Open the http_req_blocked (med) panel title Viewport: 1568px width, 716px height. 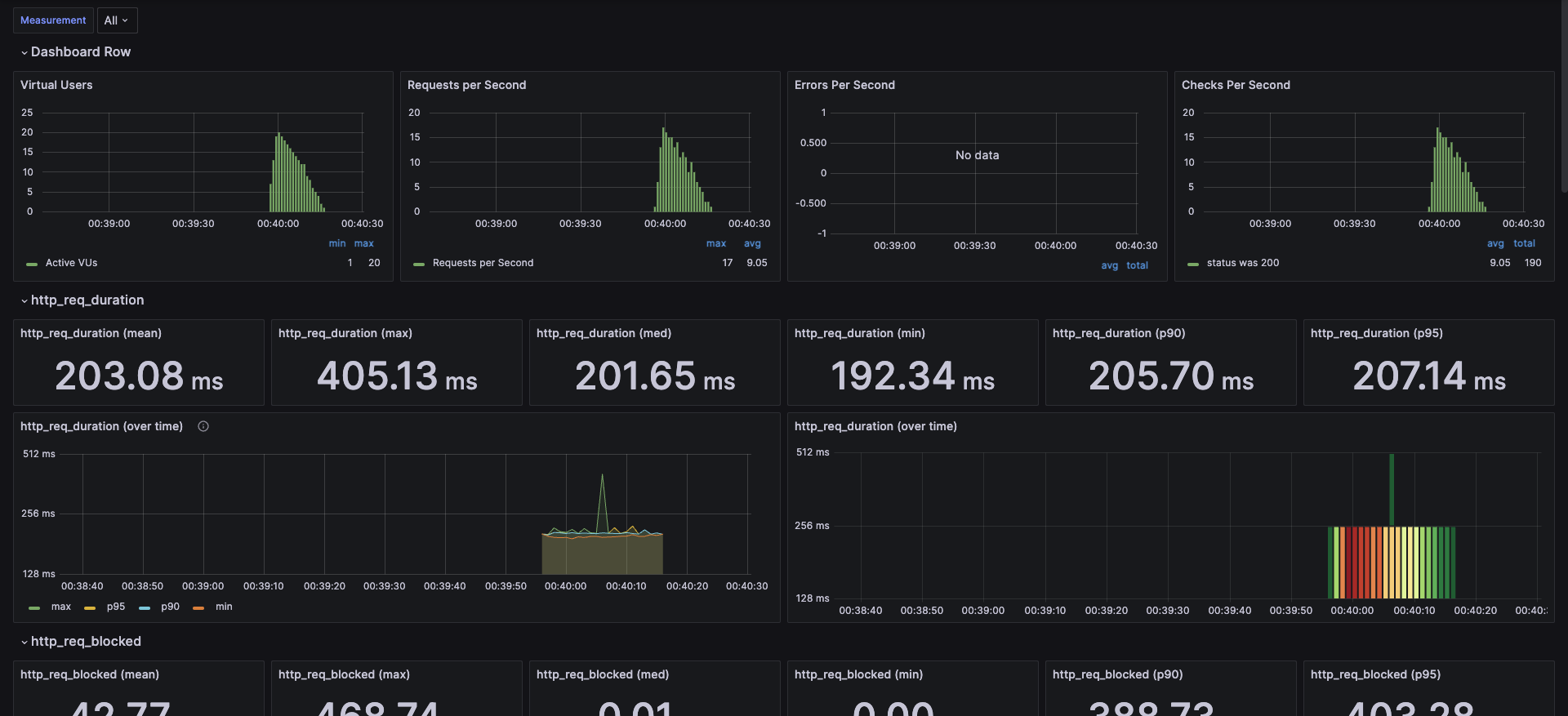[603, 674]
